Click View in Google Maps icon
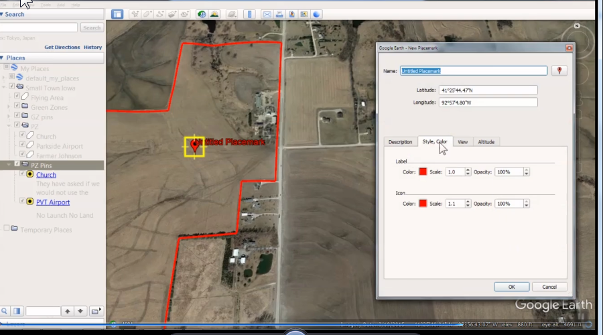 291,14
